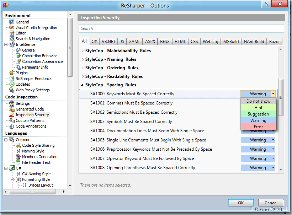
Task: Switch to the C# tab
Action: pyautogui.click(x=94, y=42)
